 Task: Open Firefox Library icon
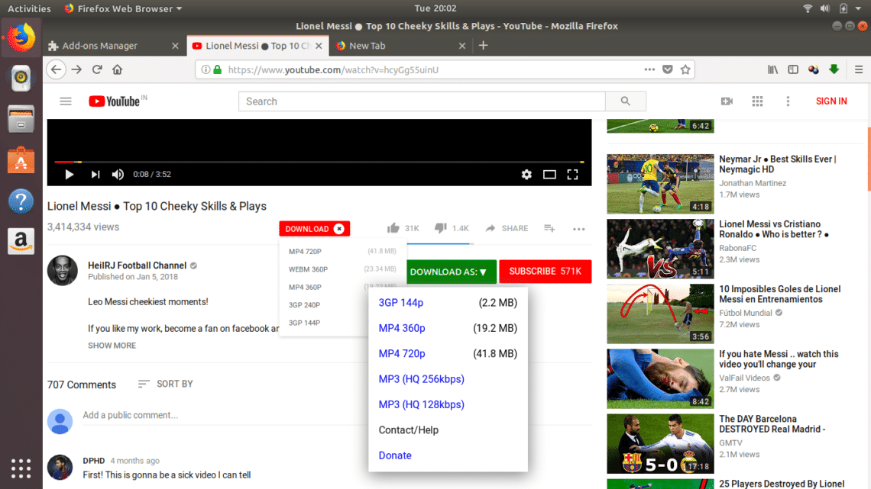click(x=772, y=69)
